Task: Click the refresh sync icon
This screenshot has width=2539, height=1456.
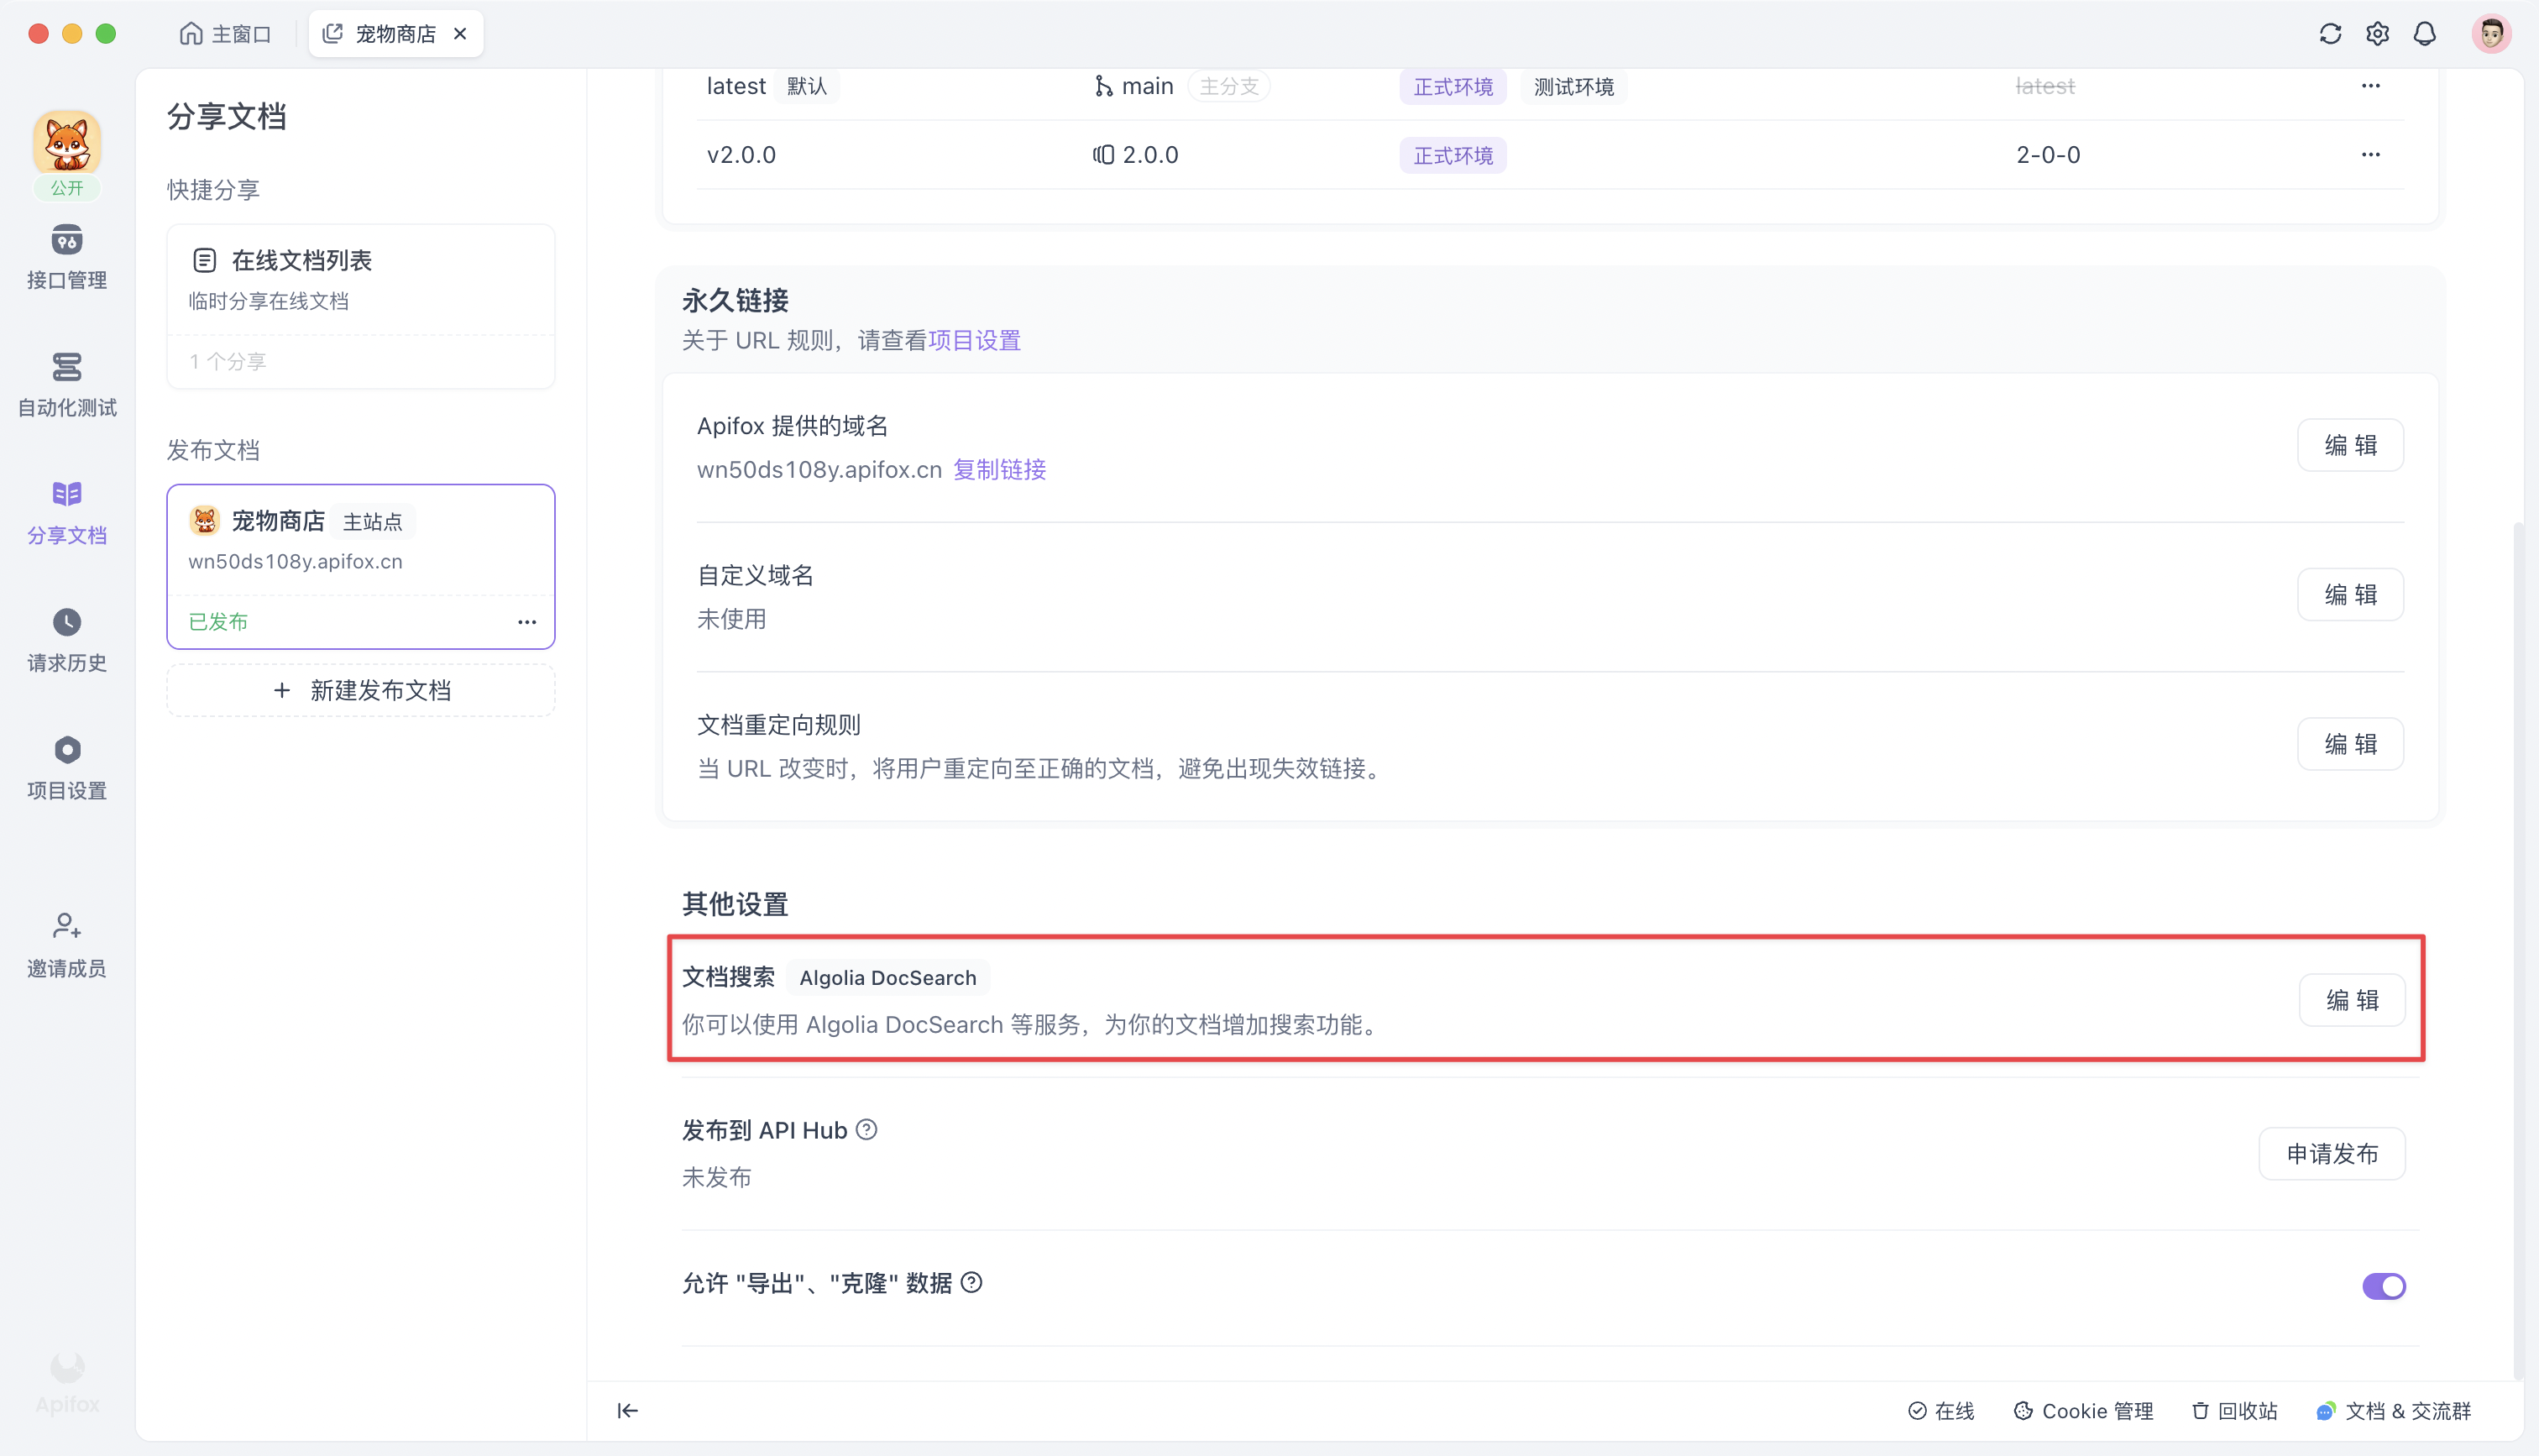Action: click(2330, 33)
